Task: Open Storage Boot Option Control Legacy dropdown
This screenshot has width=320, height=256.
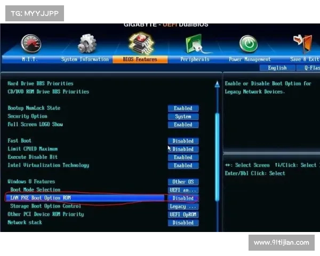Action: pos(183,206)
